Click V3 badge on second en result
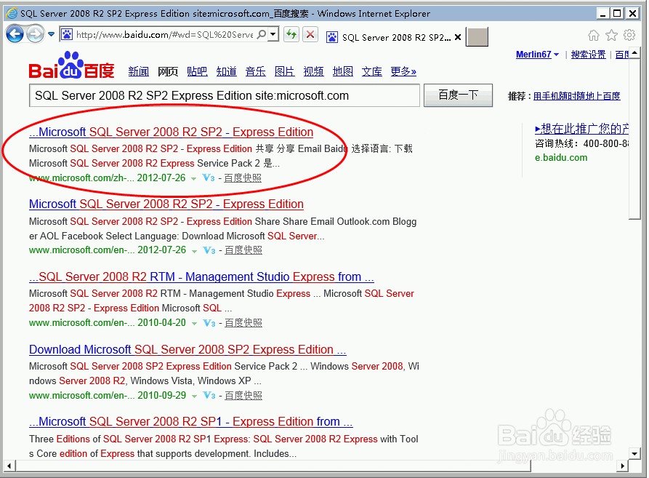The height and width of the screenshot is (478, 649). pos(209,250)
